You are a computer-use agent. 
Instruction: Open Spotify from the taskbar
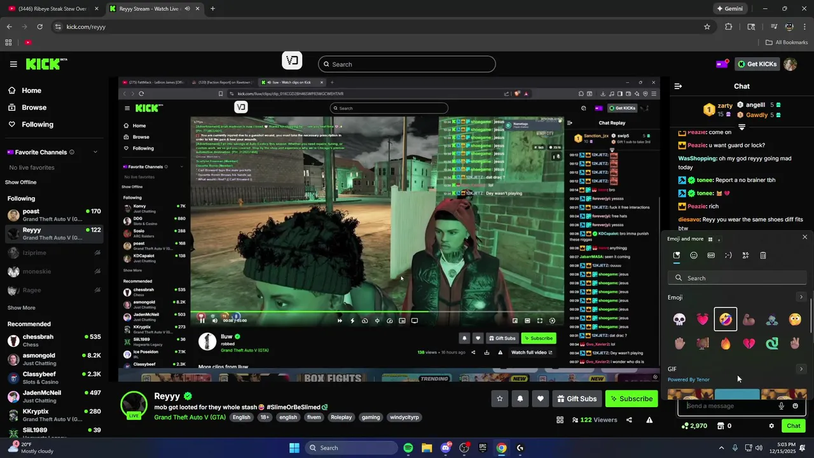tap(408, 448)
